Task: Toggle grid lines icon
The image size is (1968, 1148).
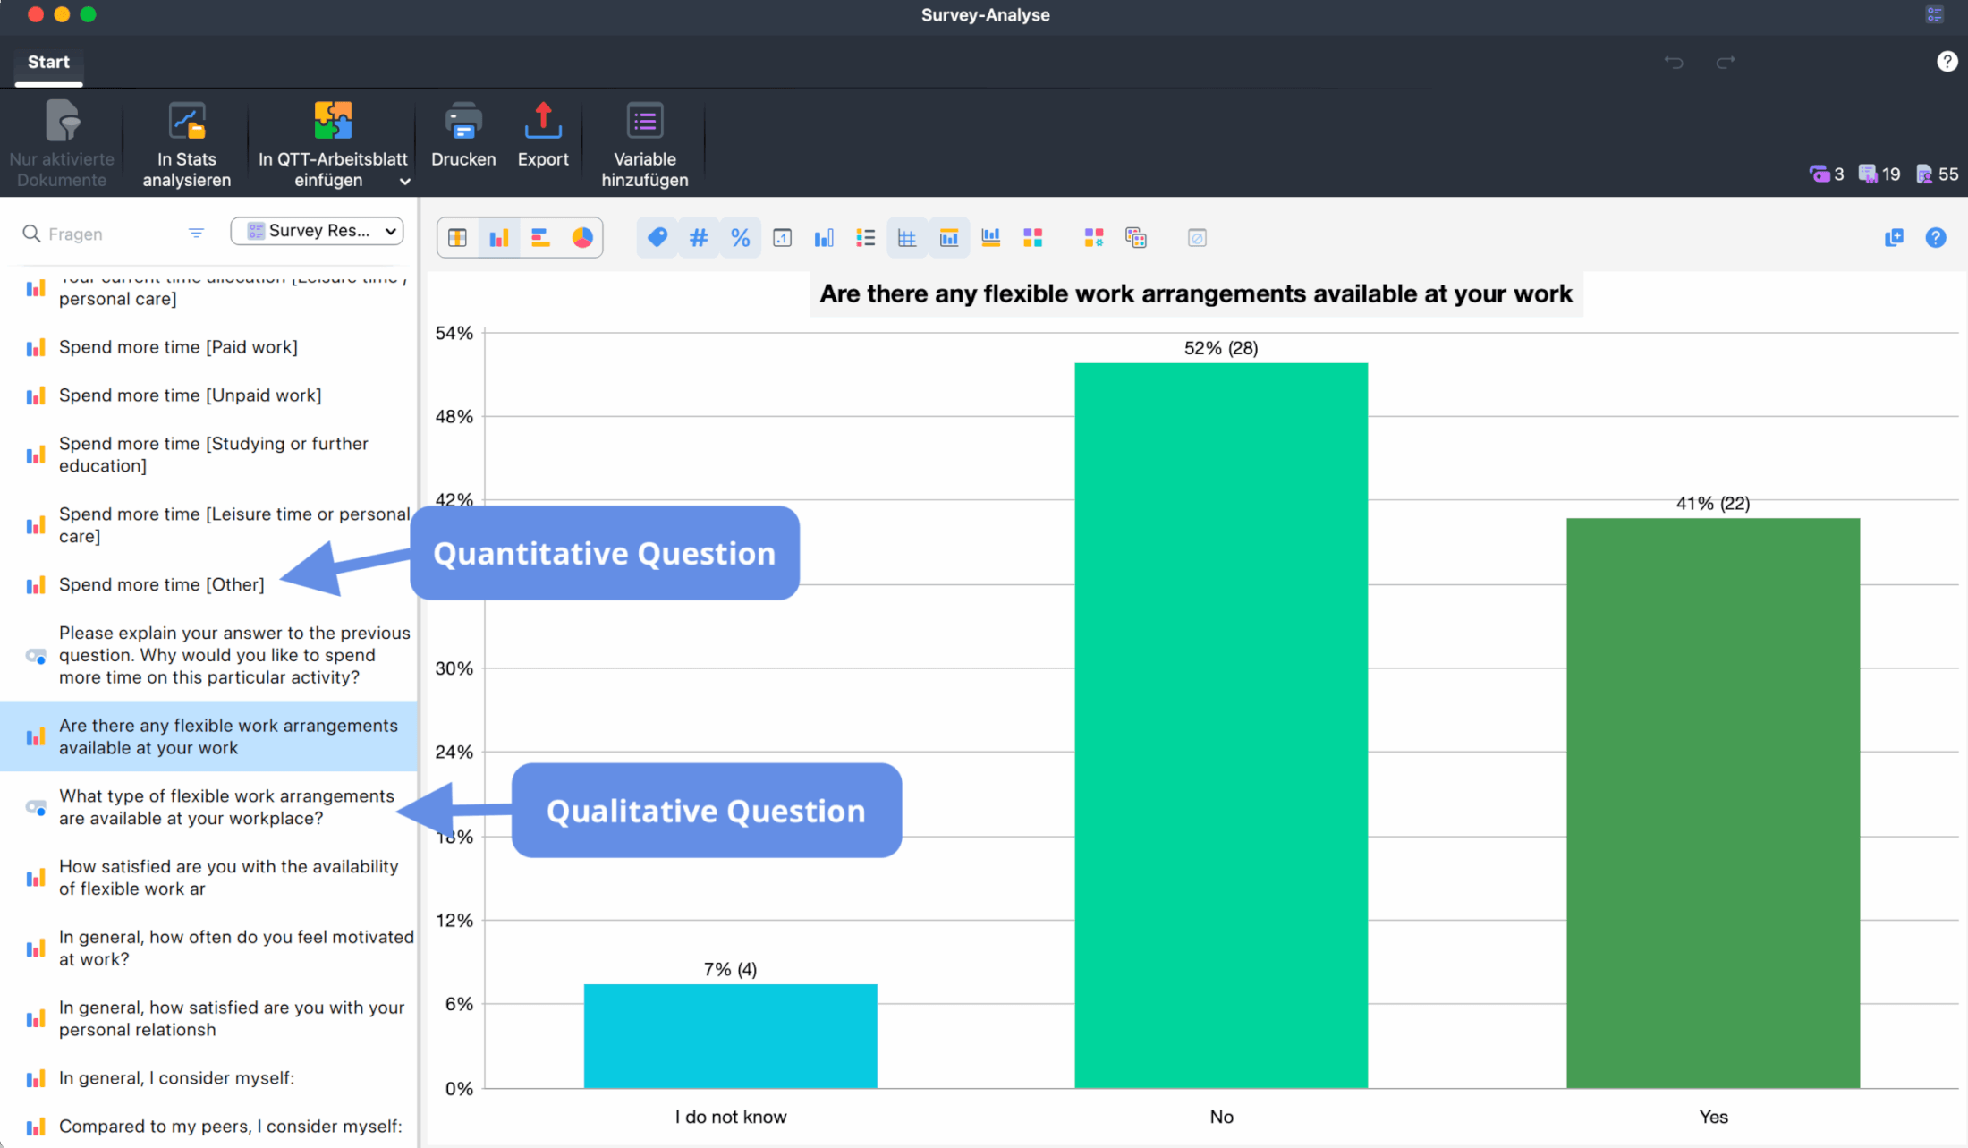Action: 907,237
